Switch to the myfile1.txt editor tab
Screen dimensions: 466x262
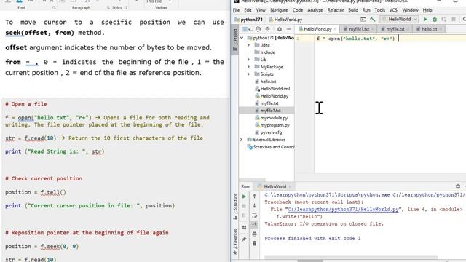[359, 29]
